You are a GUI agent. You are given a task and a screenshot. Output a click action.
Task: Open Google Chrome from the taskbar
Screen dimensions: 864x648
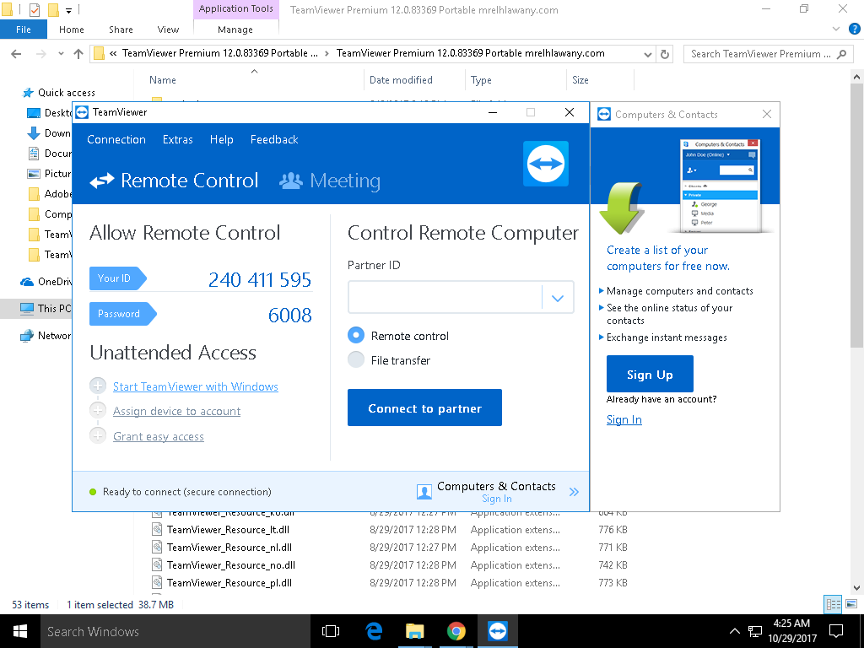pyautogui.click(x=456, y=631)
